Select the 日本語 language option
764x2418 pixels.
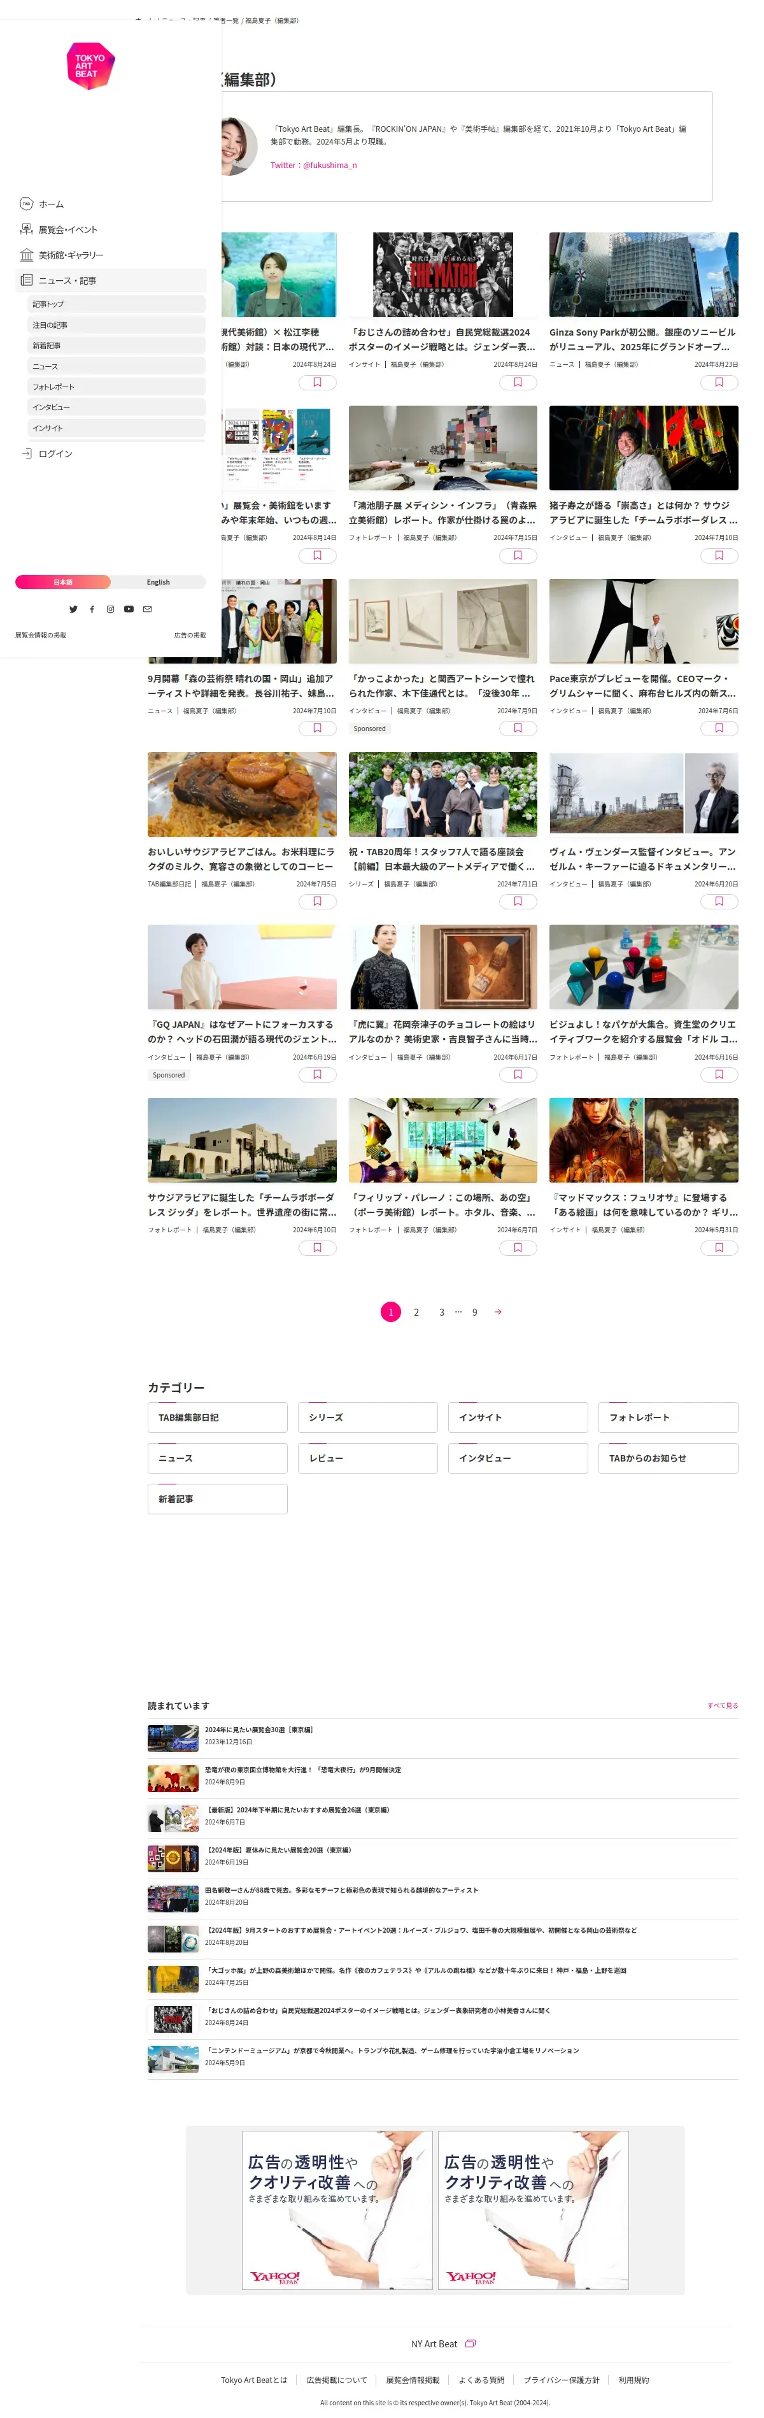[63, 582]
